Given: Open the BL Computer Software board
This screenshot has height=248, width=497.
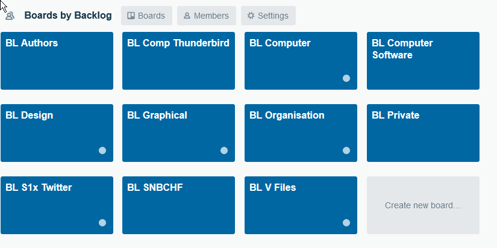Looking at the screenshot, I should 423,61.
